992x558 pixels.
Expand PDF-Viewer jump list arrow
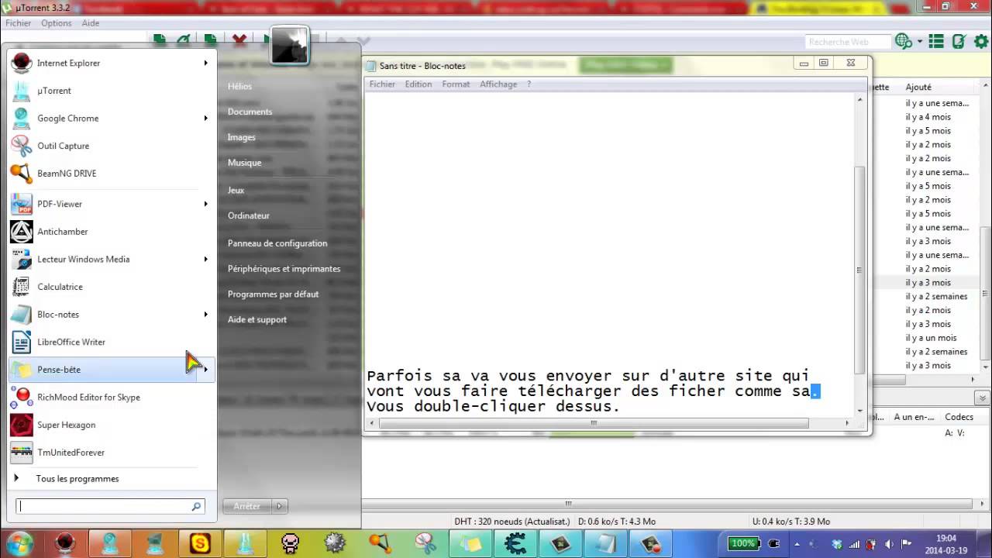(x=206, y=204)
